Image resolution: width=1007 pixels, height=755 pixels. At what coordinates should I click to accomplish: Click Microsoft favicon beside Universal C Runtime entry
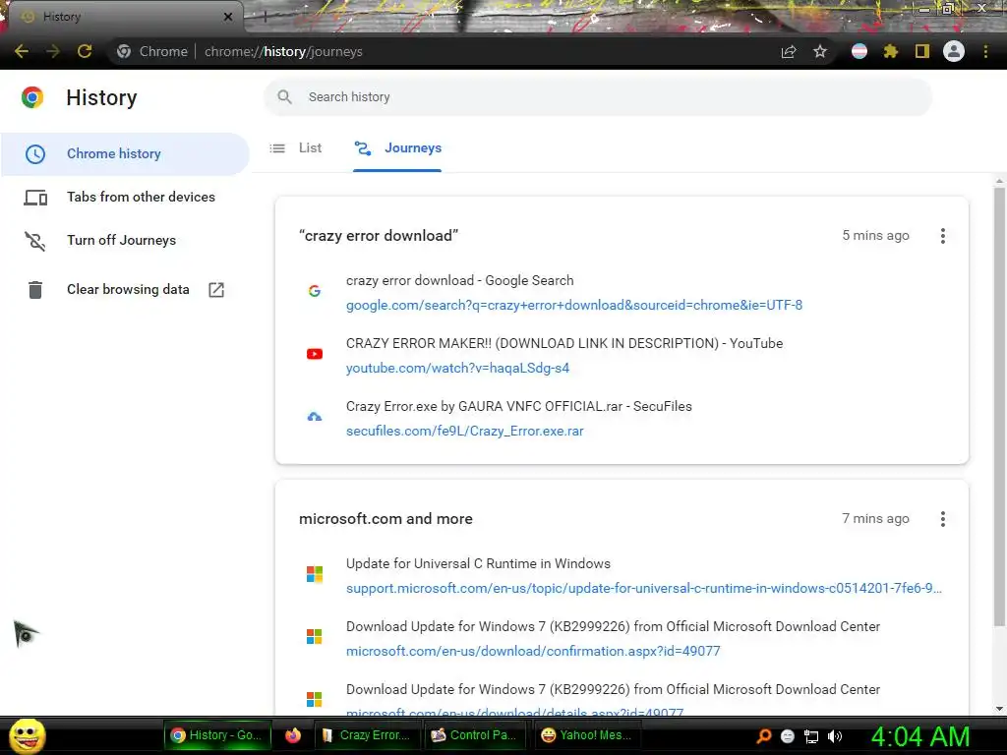tap(314, 574)
